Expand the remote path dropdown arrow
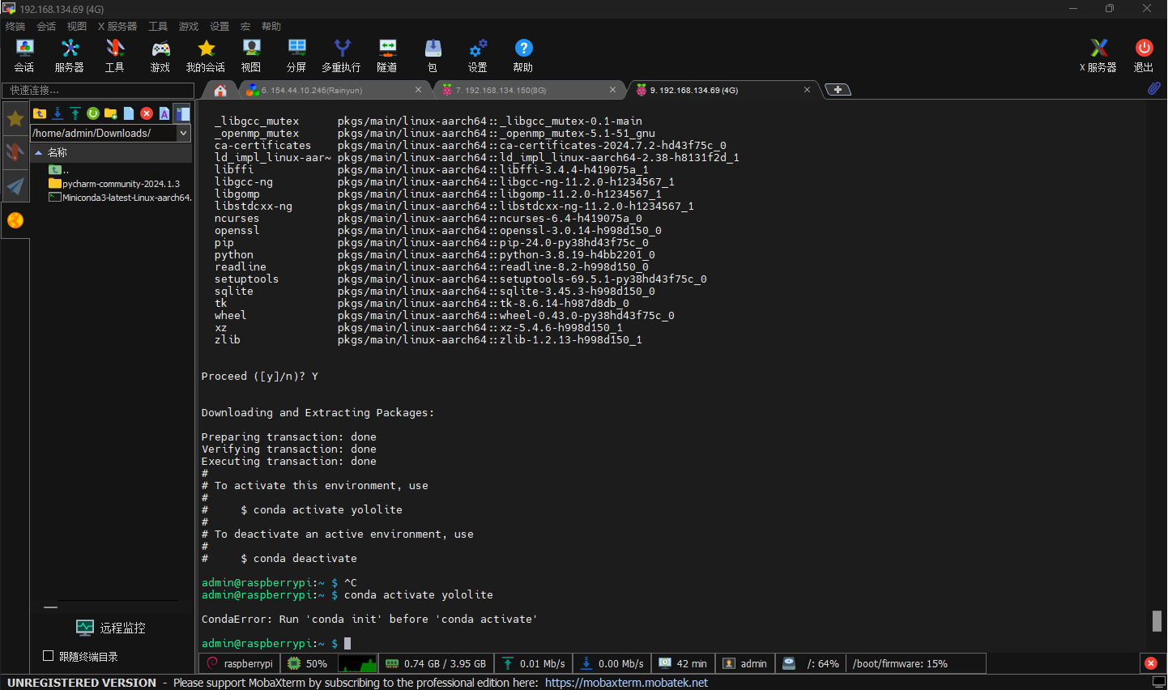This screenshot has width=1168, height=690. [x=184, y=133]
